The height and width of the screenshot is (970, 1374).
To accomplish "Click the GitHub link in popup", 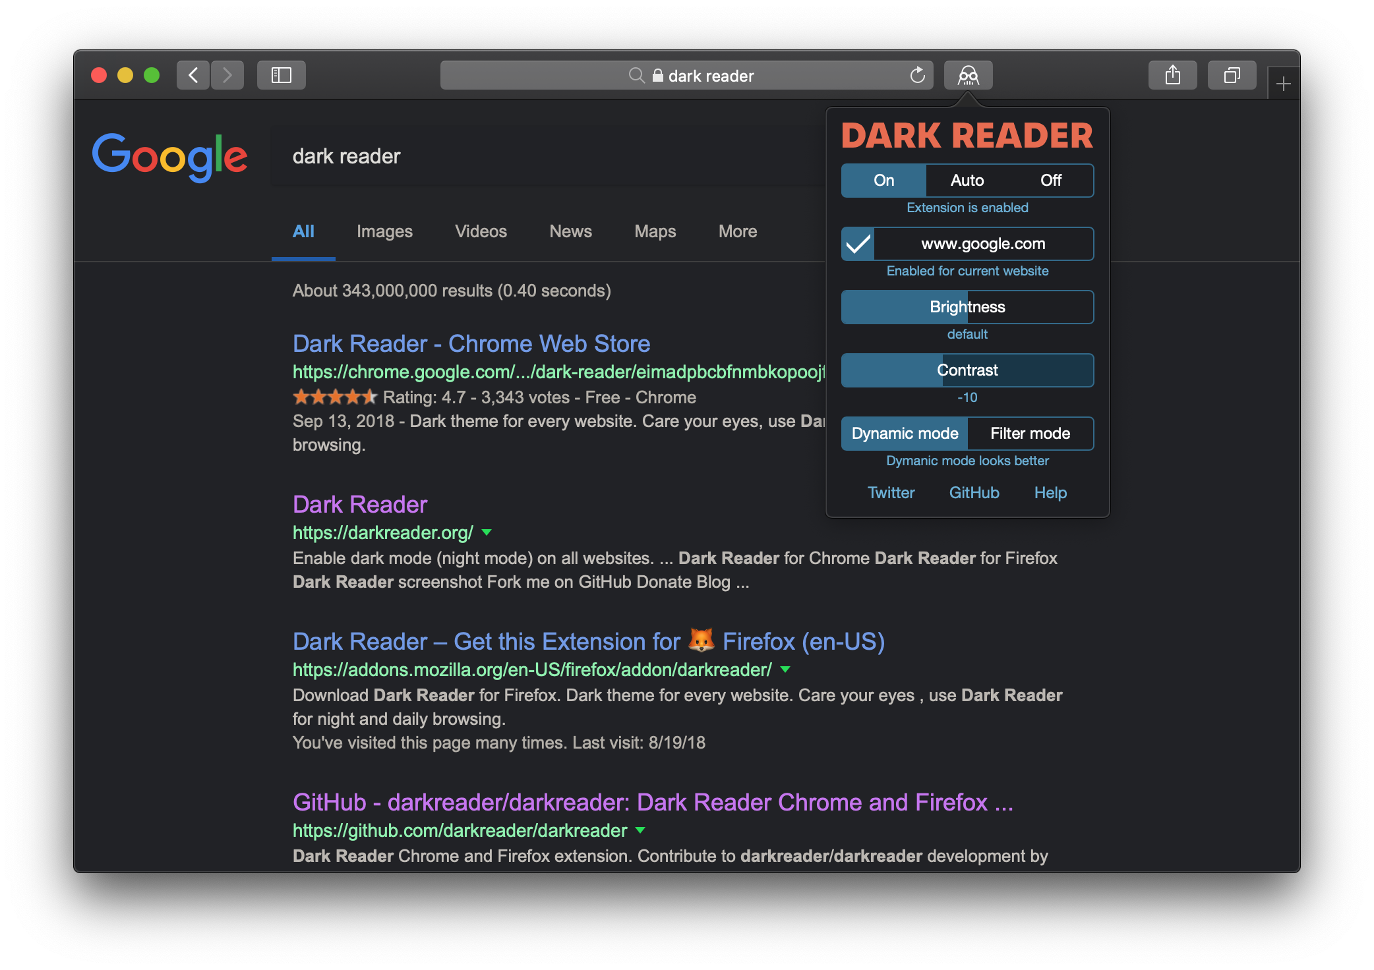I will click(x=974, y=493).
